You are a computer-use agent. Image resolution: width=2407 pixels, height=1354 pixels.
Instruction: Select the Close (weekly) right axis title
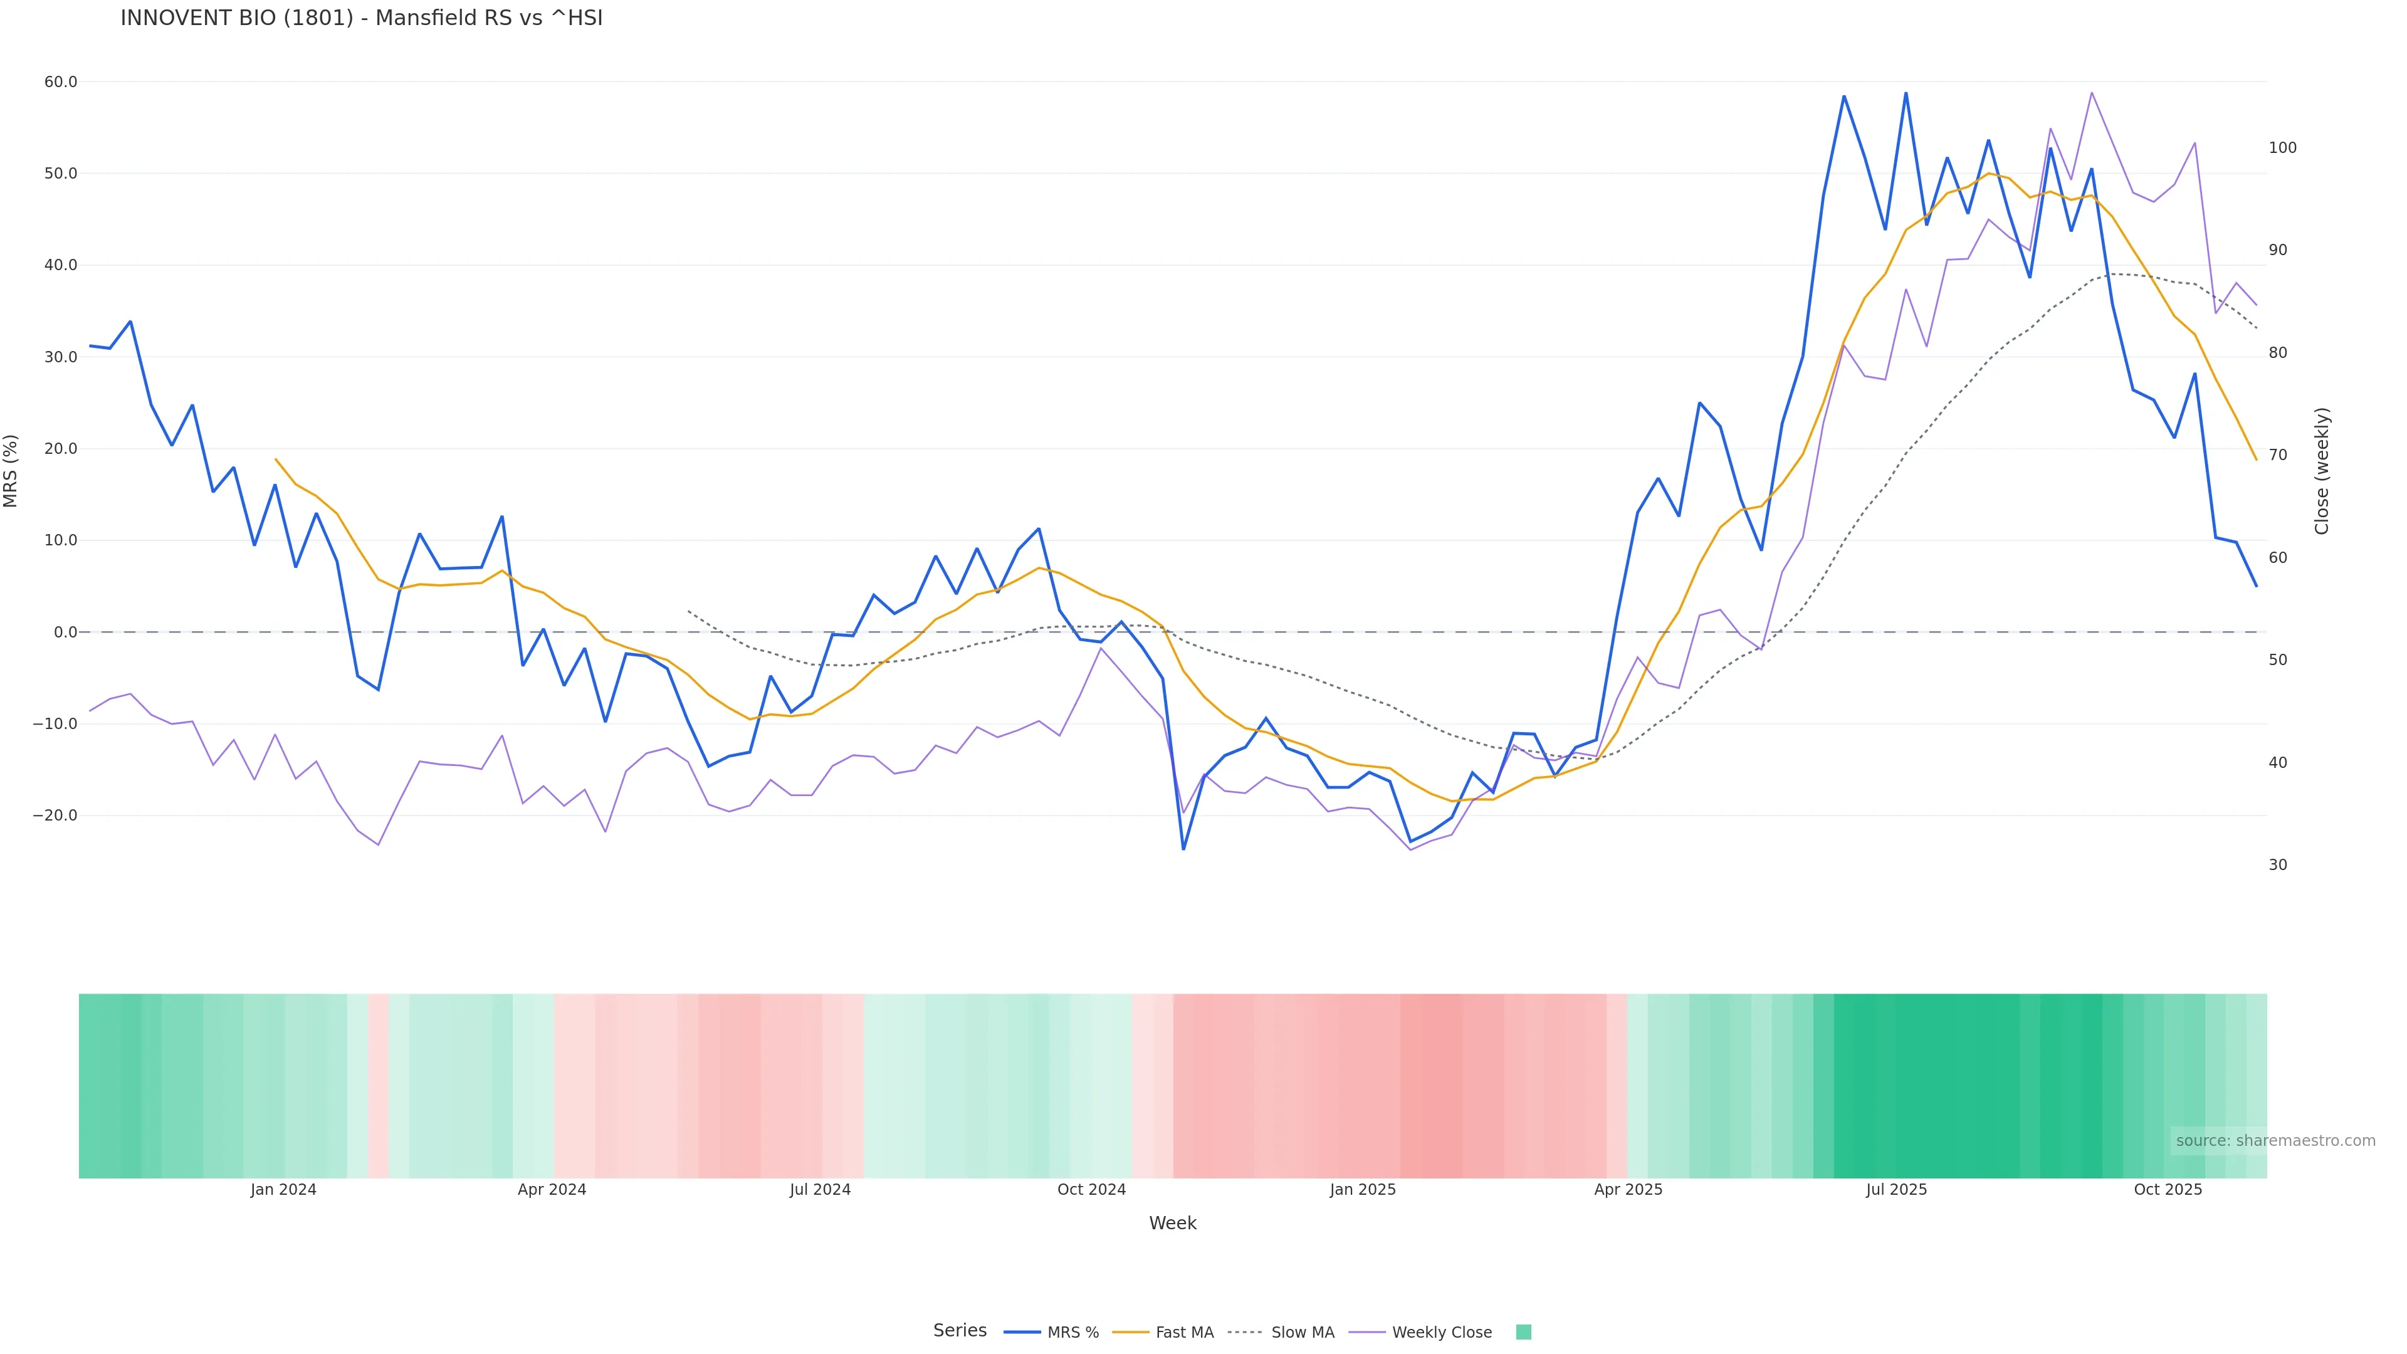pyautogui.click(x=2322, y=471)
